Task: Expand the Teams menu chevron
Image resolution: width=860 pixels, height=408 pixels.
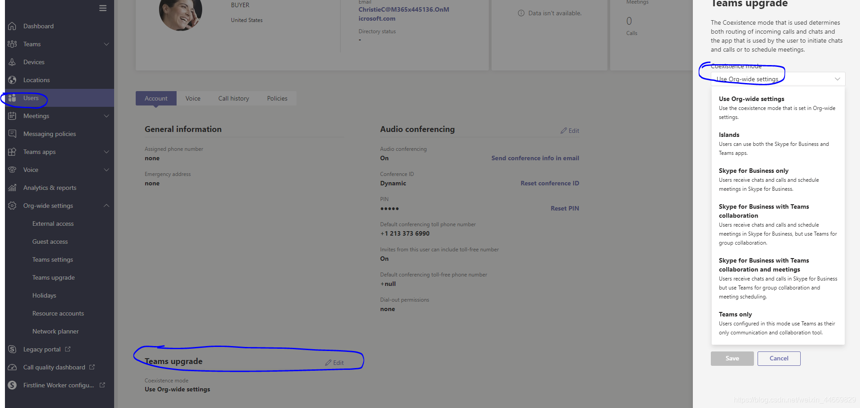Action: pyautogui.click(x=106, y=44)
